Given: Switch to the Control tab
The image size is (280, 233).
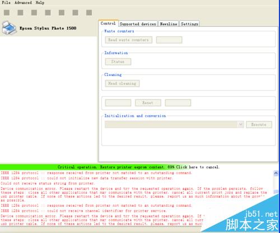Looking at the screenshot, I should click(108, 23).
